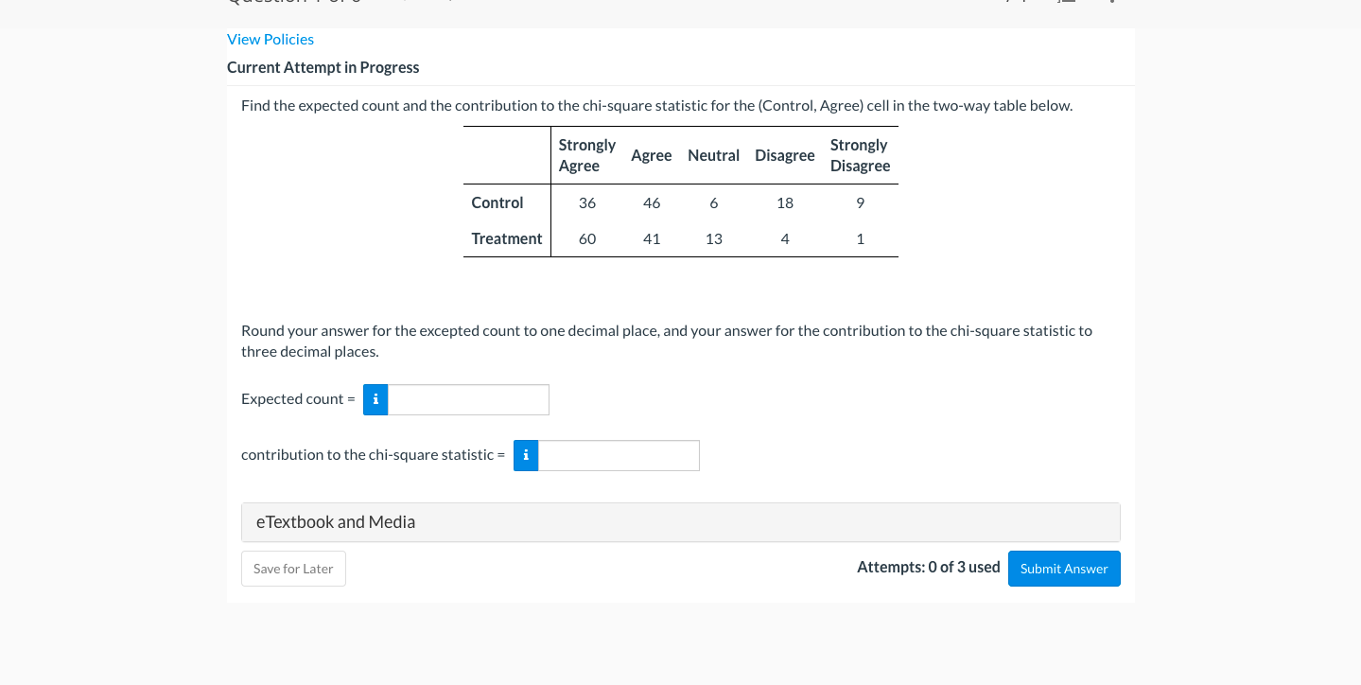Screen dimensions: 1361x685
Task: Click the Strongly Disagree column header
Action: tap(861, 155)
